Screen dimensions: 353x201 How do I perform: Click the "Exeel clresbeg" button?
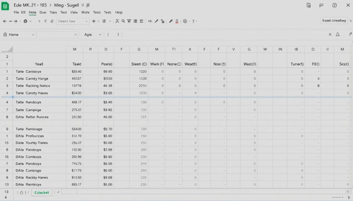[334, 21]
